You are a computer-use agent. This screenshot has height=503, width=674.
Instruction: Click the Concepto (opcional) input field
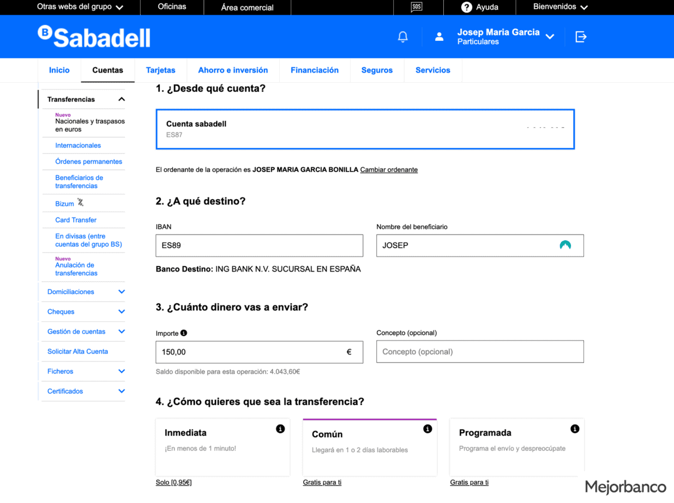(x=480, y=352)
